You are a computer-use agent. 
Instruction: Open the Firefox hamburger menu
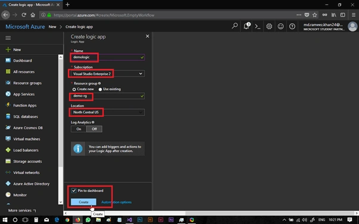pyautogui.click(x=354, y=15)
